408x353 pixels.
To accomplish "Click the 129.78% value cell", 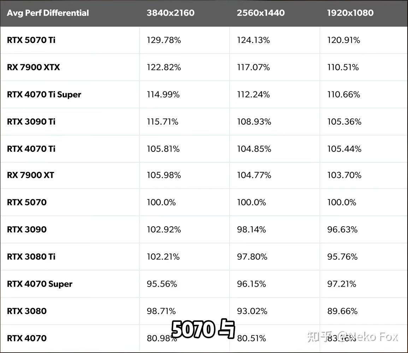I will click(x=164, y=40).
